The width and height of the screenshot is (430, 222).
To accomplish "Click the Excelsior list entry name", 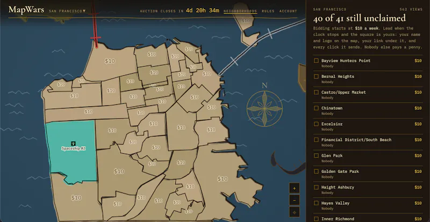I will pos(332,124).
